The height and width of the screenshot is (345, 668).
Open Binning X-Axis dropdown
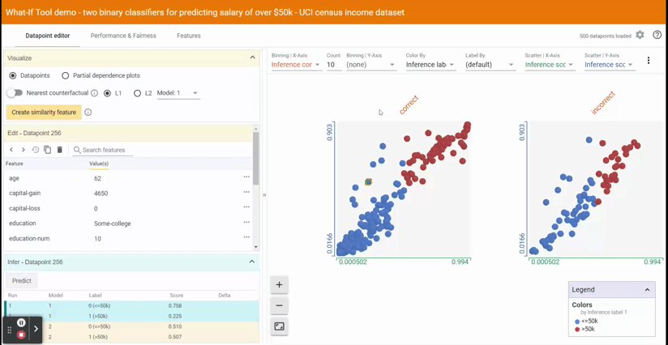tap(297, 65)
